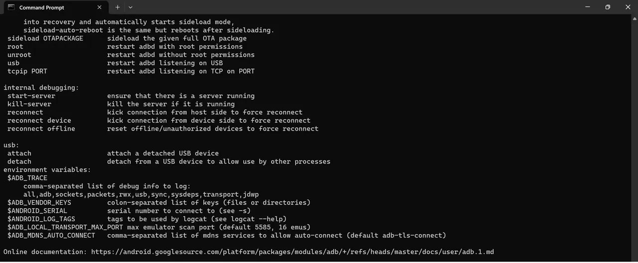638x263 pixels.
Task: Close the Command Prompt tab
Action: pos(100,7)
